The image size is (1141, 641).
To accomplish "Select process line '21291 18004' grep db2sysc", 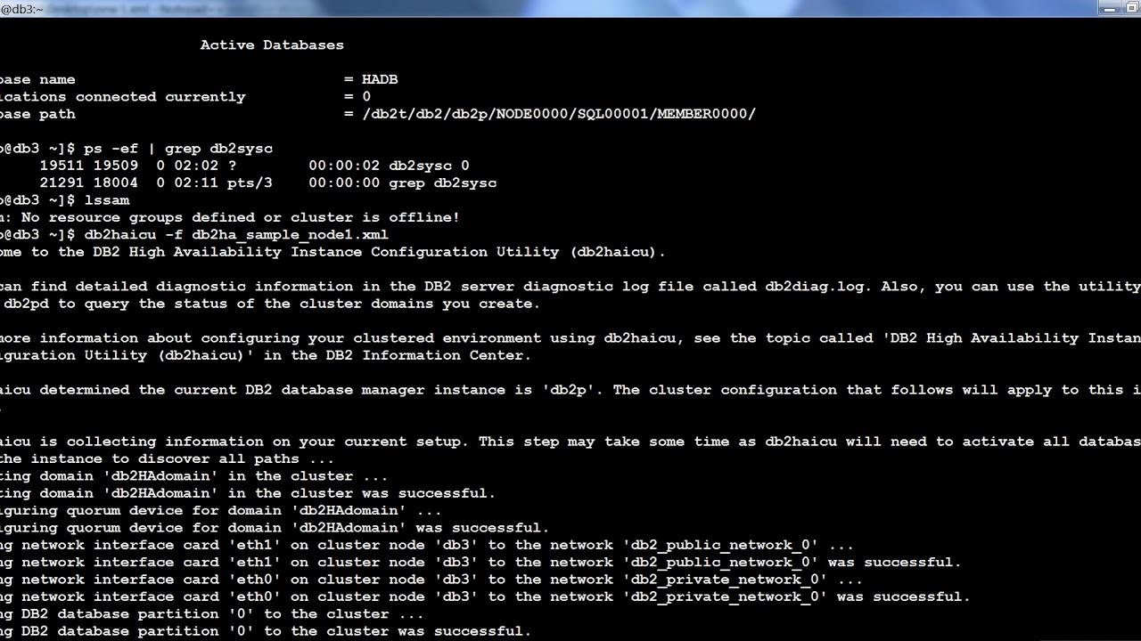I will [x=267, y=183].
